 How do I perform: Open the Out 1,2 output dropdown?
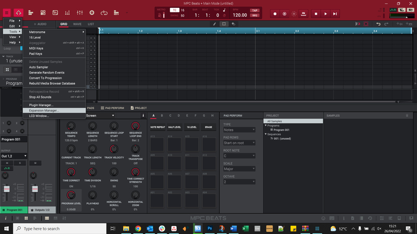pyautogui.click(x=14, y=156)
